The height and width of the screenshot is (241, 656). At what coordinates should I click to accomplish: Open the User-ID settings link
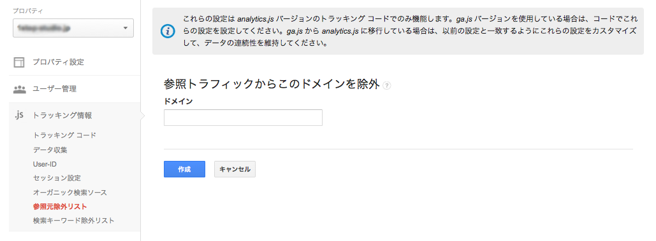tap(45, 164)
